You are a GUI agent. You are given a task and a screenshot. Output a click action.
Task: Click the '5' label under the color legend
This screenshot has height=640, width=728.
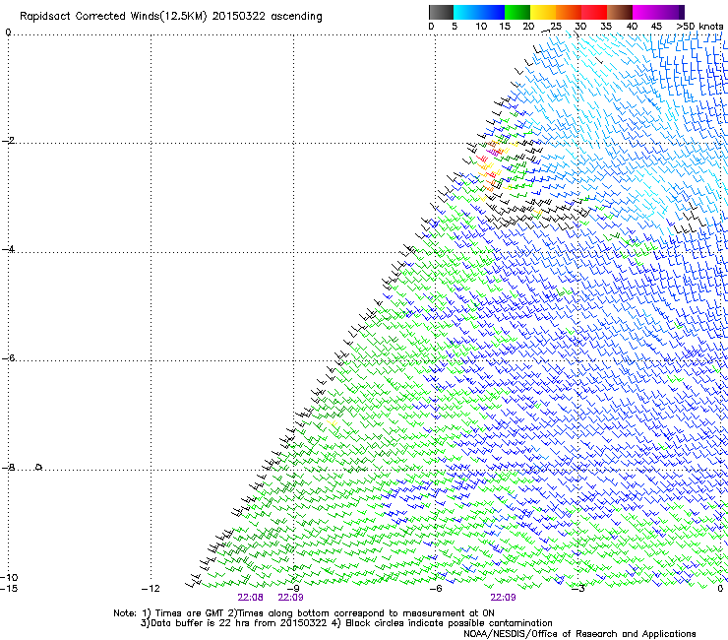tap(455, 27)
